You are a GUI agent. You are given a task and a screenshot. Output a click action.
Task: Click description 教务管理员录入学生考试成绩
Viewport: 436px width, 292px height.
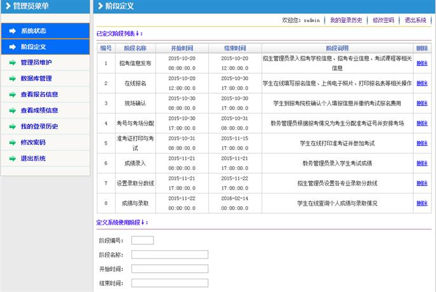tap(337, 163)
